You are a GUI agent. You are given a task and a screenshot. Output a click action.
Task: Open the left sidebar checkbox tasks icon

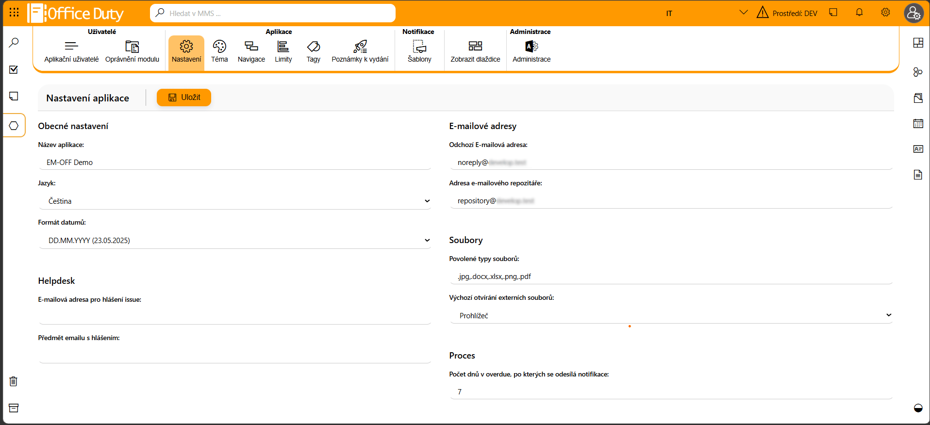pyautogui.click(x=14, y=69)
